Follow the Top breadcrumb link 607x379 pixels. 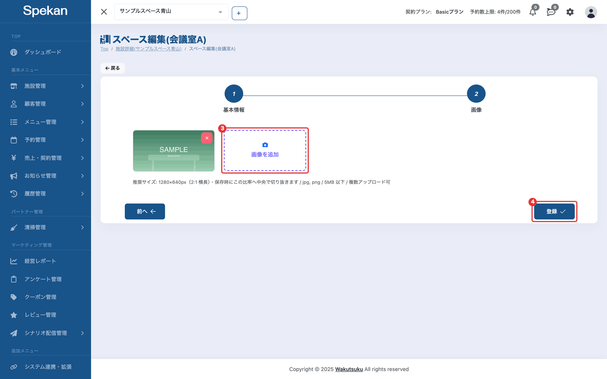coord(104,49)
